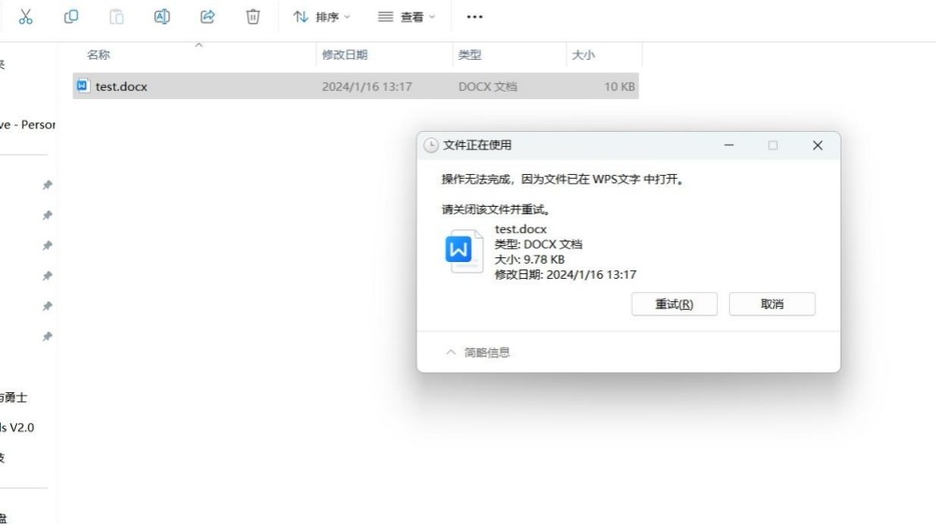Screen dimensions: 936x524
Task: Open the 查看 view dropdown
Action: coord(406,17)
